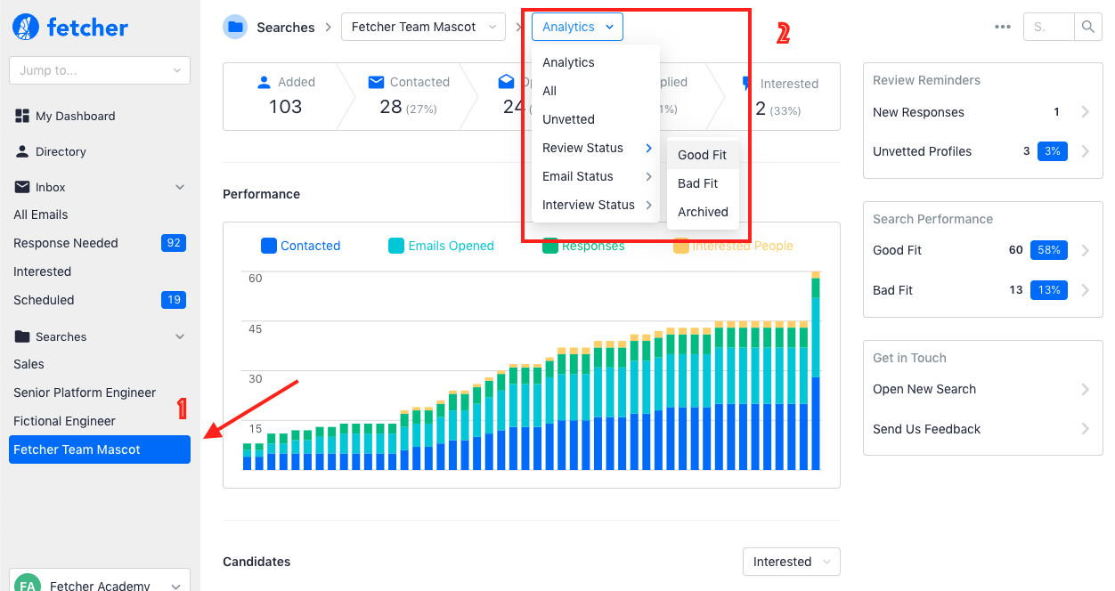Screen dimensions: 1115x591
Task: Open Good Fit performance chevron arrow
Action: [1085, 250]
